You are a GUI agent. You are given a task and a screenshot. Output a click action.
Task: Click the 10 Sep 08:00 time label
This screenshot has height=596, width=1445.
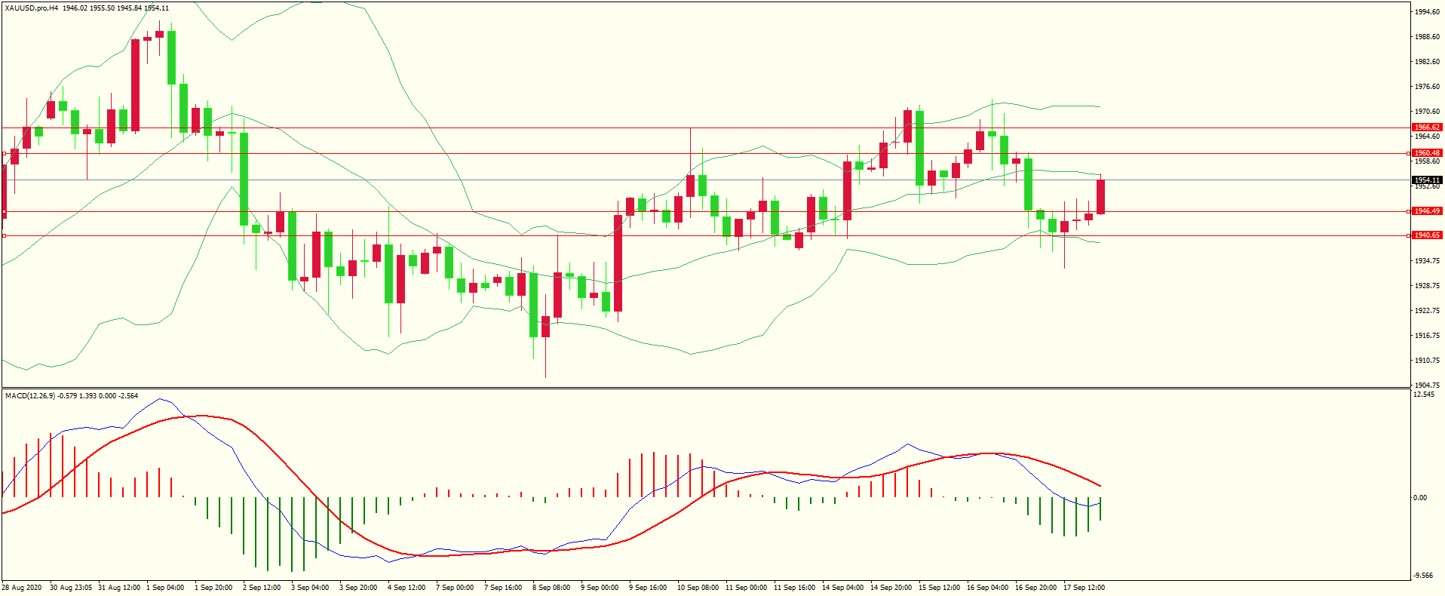point(698,587)
